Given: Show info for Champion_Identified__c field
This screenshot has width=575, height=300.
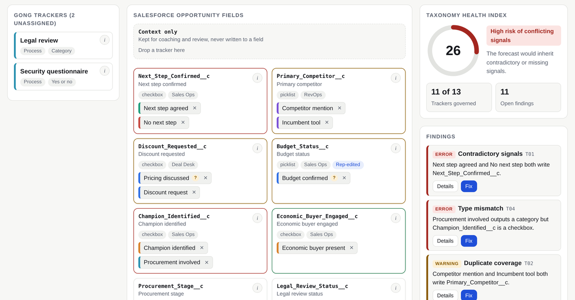Looking at the screenshot, I should [x=257, y=218].
